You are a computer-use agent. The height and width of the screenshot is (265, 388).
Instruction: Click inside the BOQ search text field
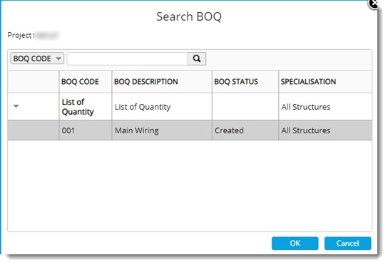click(128, 58)
